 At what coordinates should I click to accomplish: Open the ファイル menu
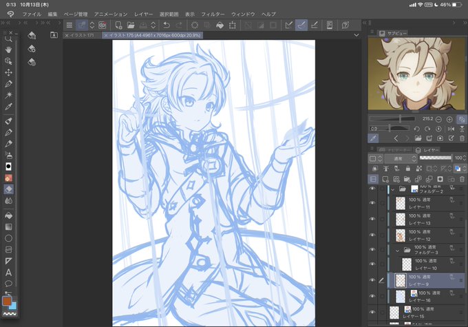[32, 14]
